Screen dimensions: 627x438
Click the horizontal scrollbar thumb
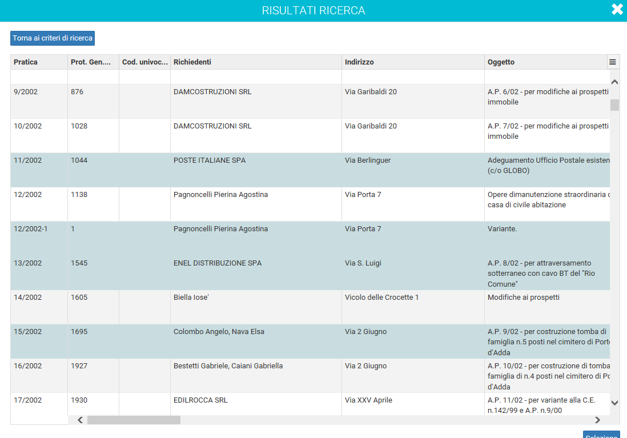pyautogui.click(x=134, y=420)
